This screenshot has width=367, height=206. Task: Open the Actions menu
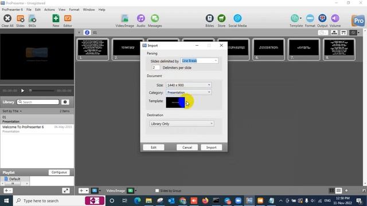click(x=49, y=10)
